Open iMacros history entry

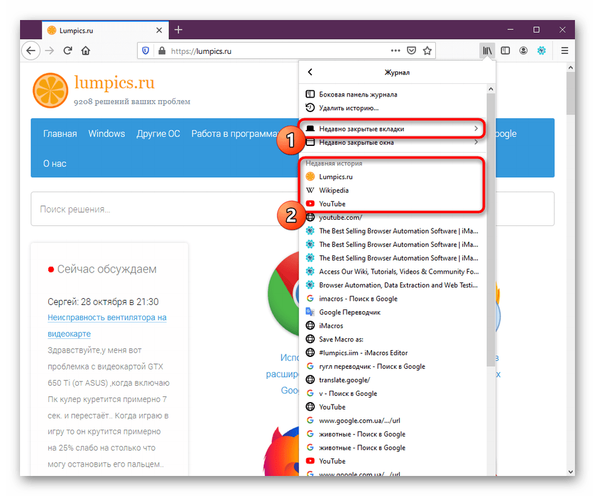pos(393,326)
